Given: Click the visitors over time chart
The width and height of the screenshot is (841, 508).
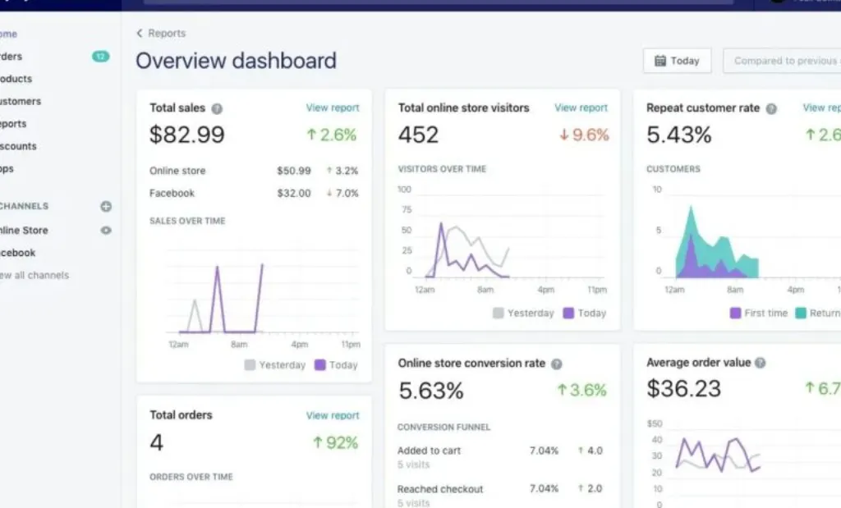Looking at the screenshot, I should pos(503,239).
